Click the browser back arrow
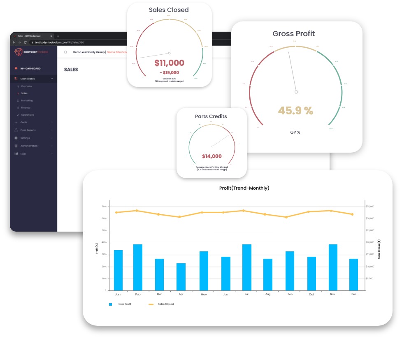Image resolution: width=402 pixels, height=339 pixels. click(x=14, y=42)
